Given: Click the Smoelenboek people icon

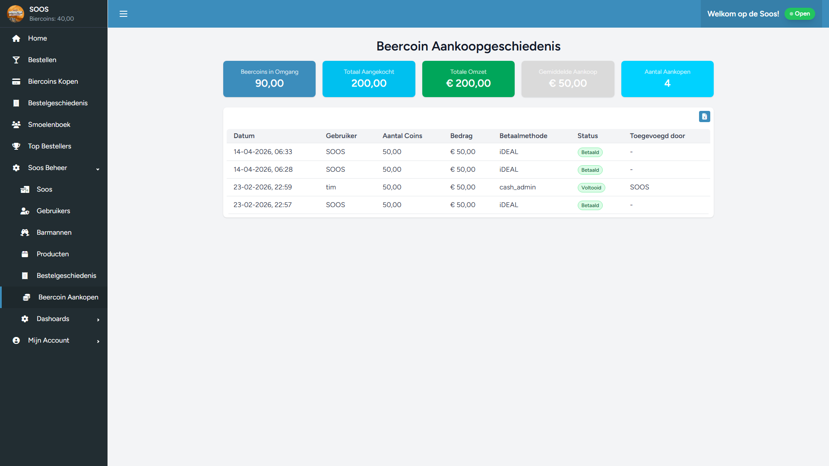Looking at the screenshot, I should (x=16, y=125).
